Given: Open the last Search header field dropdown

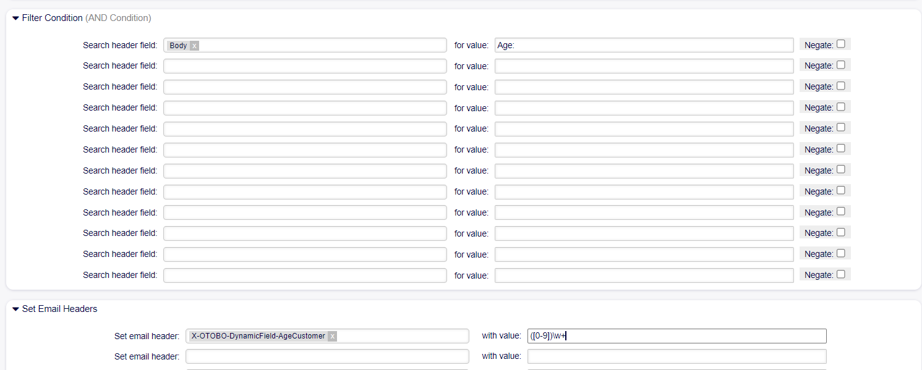Looking at the screenshot, I should click(304, 275).
